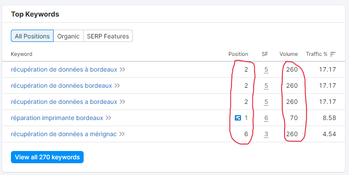The image size is (349, 175).
Task: Click image pack icon beside position 1
Action: 238,118
